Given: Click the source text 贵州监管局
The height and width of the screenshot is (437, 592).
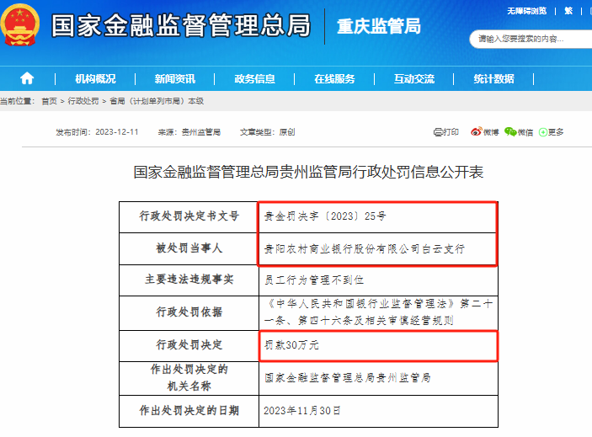Looking at the screenshot, I should [201, 132].
